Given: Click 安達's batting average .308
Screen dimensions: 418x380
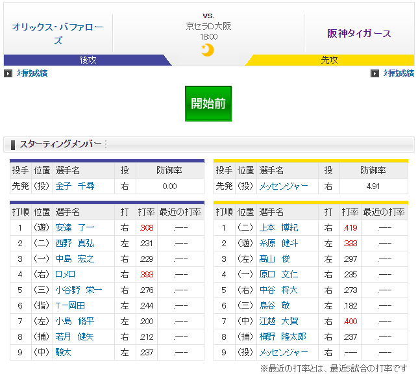Looking at the screenshot, I should coord(147,227).
